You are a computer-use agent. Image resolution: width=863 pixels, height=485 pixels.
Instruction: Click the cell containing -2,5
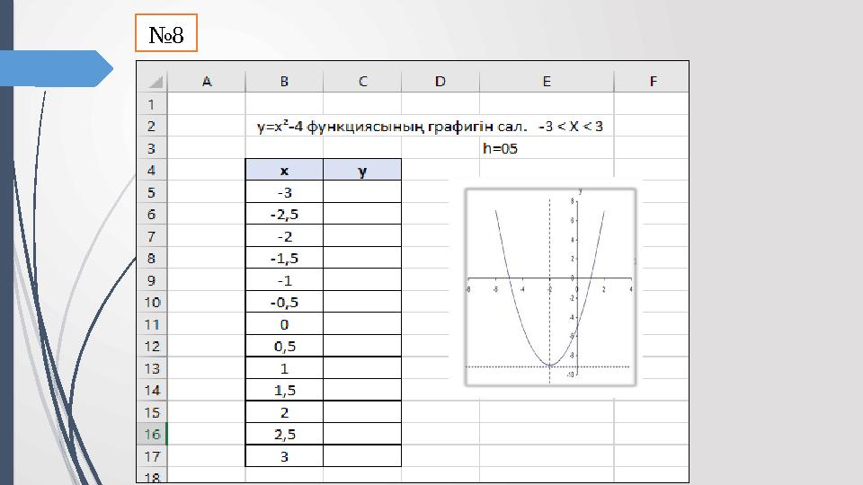(284, 215)
